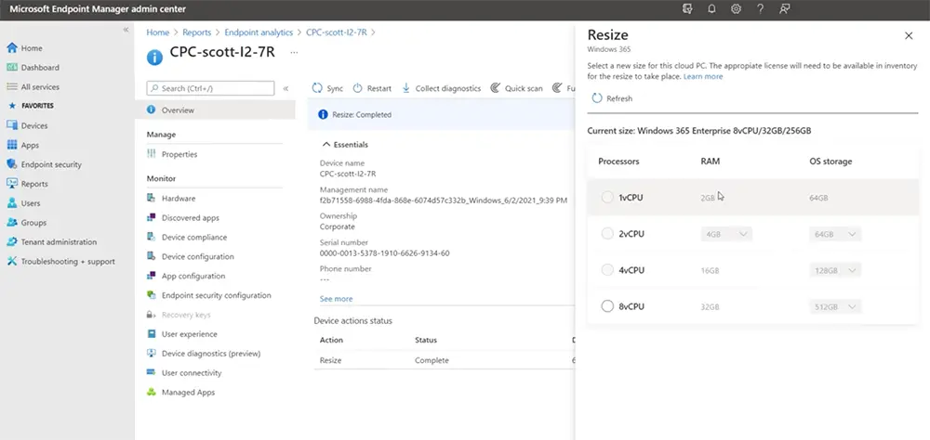
Task: Click the User experience icon
Action: coord(151,334)
